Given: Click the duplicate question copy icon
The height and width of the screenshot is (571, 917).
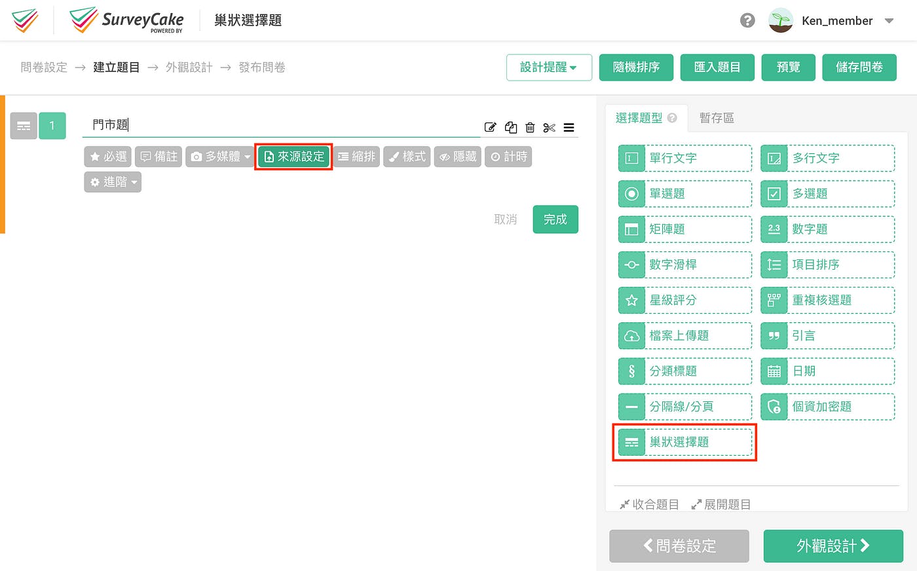Looking at the screenshot, I should pos(511,127).
